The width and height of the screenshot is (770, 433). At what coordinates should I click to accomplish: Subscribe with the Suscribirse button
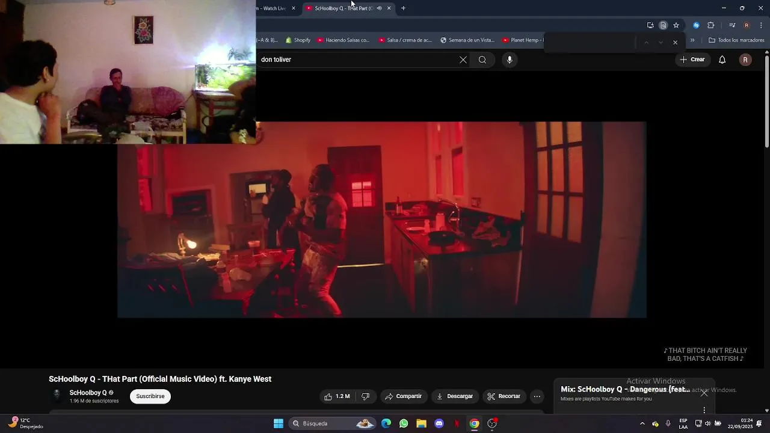coord(150,396)
